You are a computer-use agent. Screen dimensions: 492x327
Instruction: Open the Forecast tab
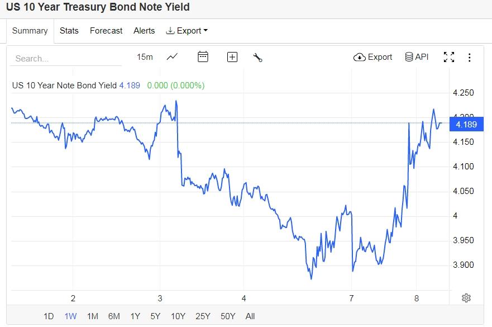point(106,31)
